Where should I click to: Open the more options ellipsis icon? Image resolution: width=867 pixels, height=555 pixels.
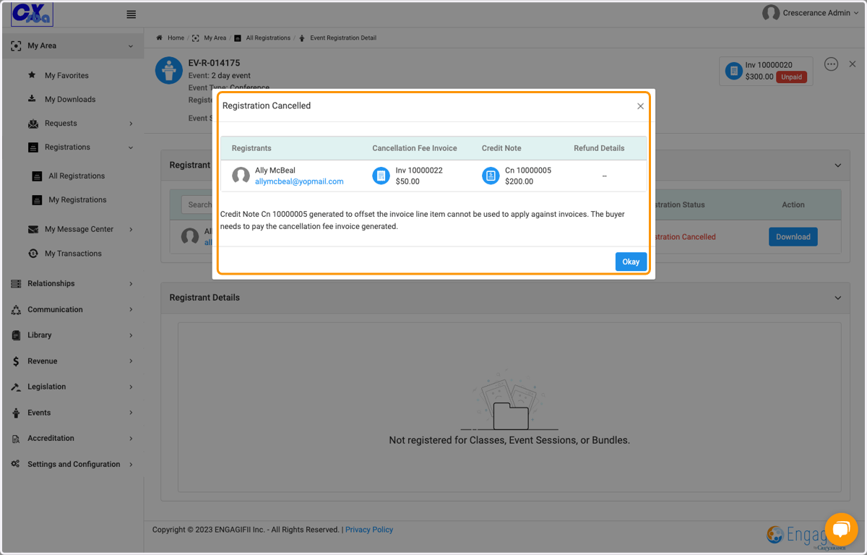831,64
